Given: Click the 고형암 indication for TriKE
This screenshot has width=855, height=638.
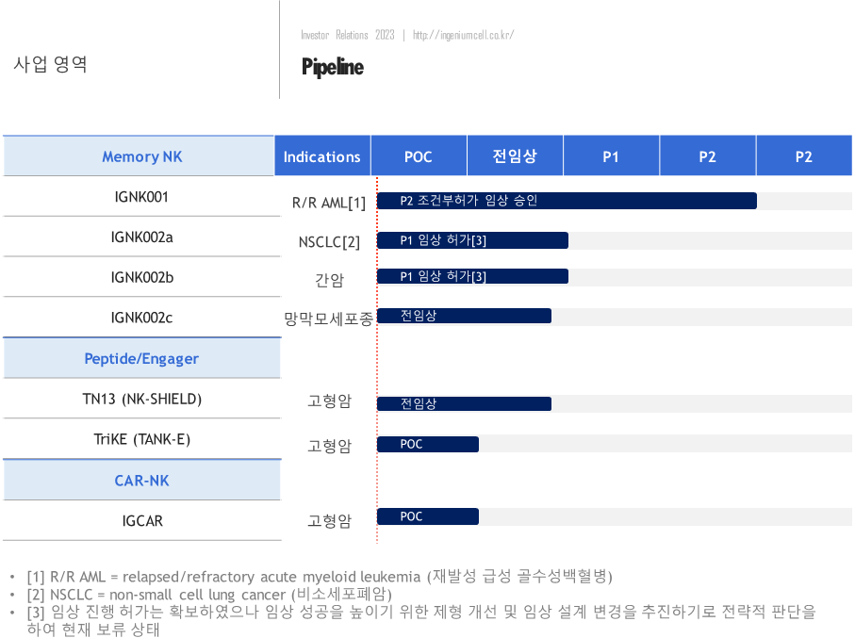Looking at the screenshot, I should (329, 446).
